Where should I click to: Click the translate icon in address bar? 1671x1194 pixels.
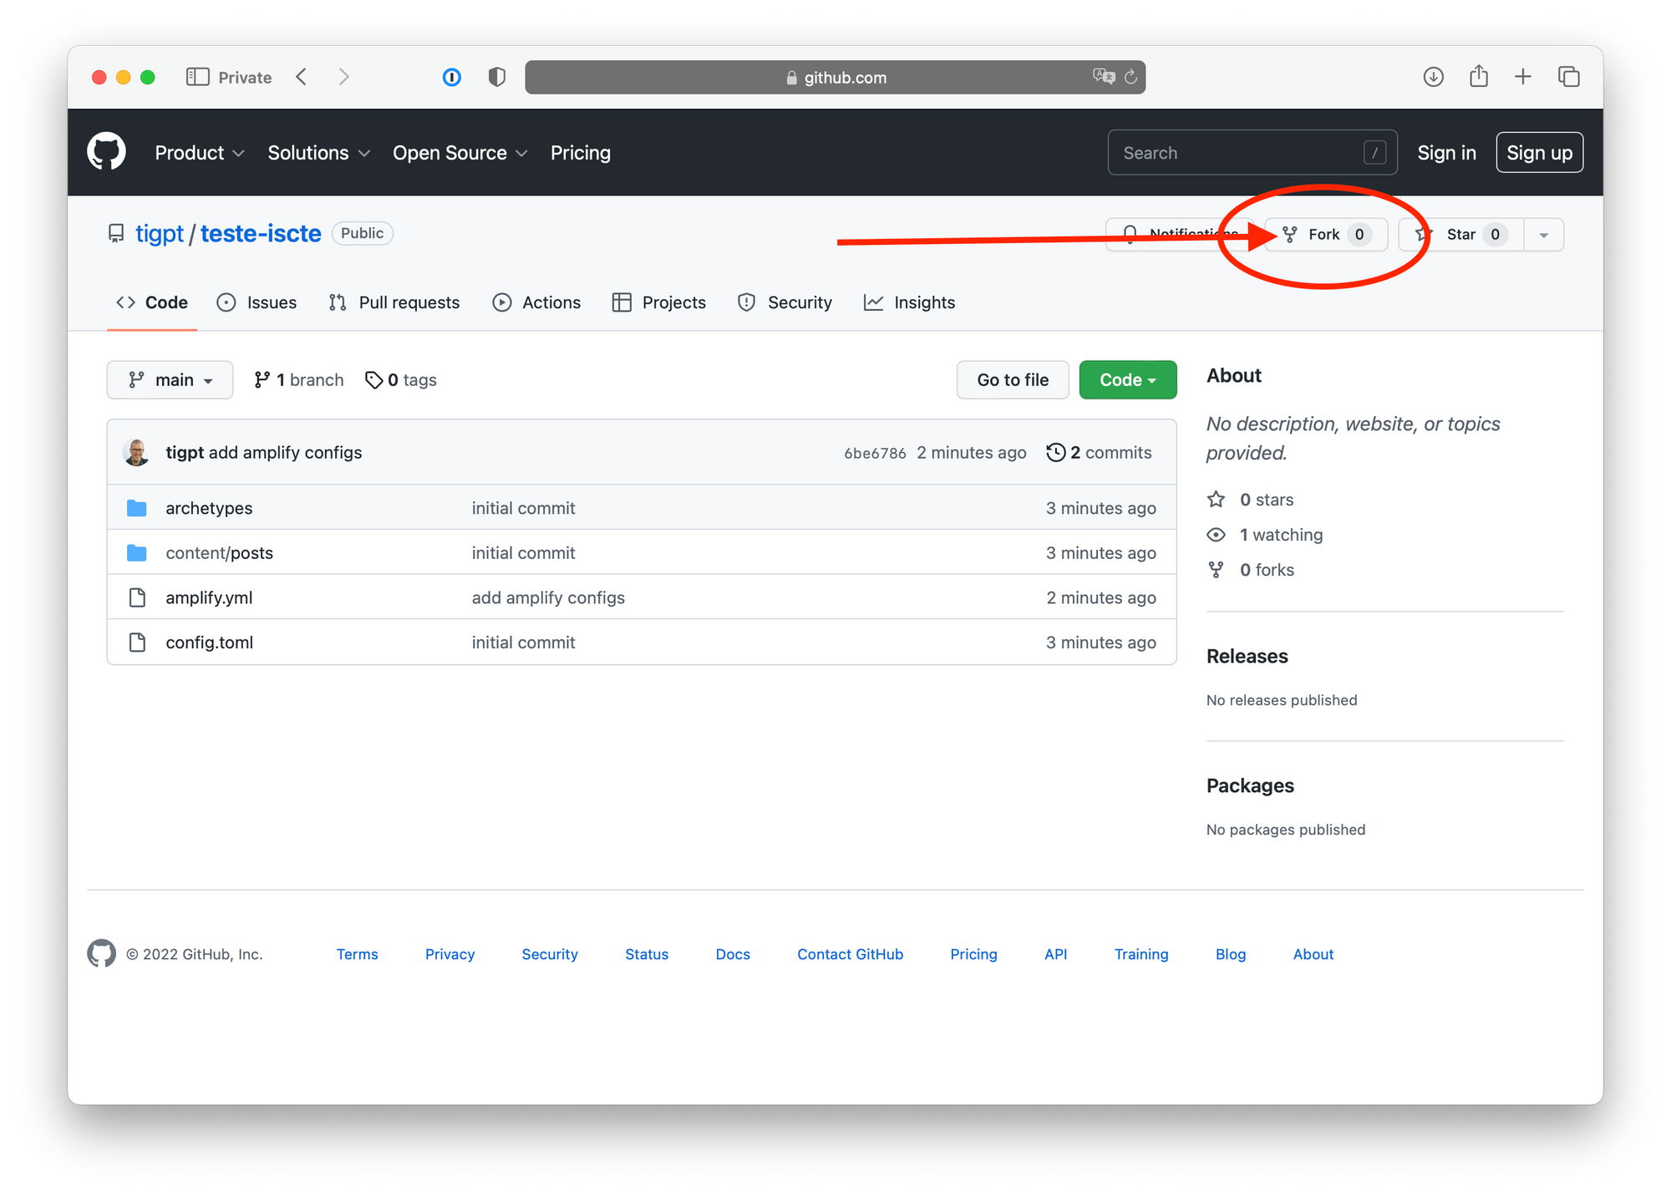pyautogui.click(x=1104, y=76)
